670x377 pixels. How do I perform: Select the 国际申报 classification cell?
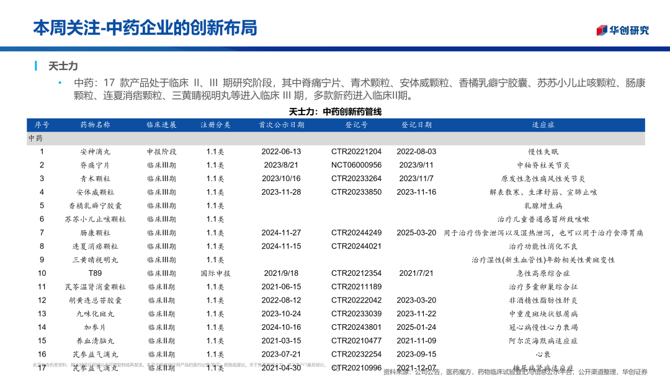tap(215, 273)
